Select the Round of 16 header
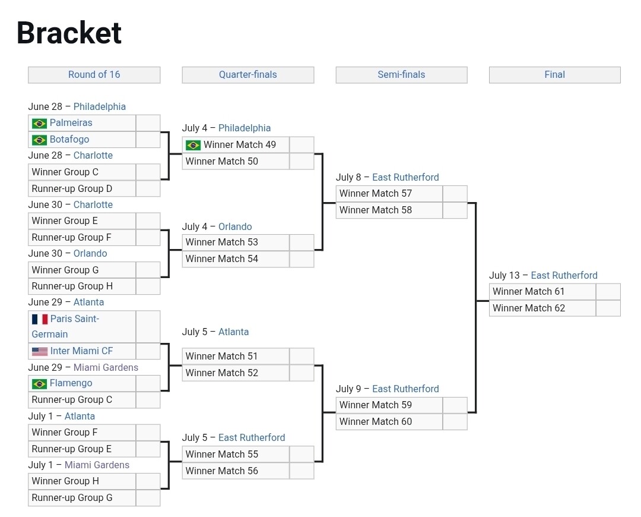Viewport: 641px width, 517px height. click(x=94, y=75)
